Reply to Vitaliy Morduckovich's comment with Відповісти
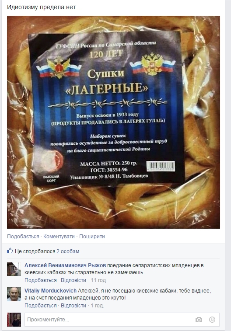Screen dimensions: 231x331 [73, 306]
